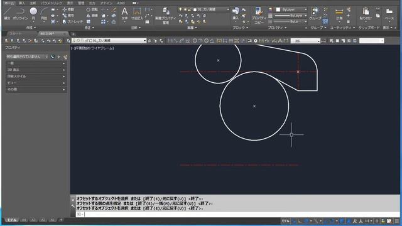Open the ホーム ribbon tab
This screenshot has height=226, width=402.
[x=9, y=3]
